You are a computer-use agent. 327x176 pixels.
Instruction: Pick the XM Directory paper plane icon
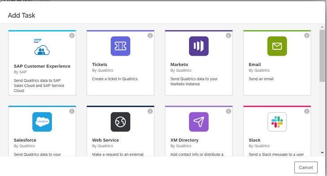pos(199,122)
